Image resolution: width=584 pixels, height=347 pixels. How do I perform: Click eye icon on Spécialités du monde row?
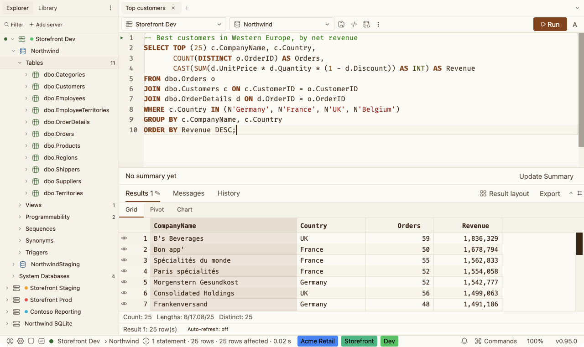pos(124,260)
